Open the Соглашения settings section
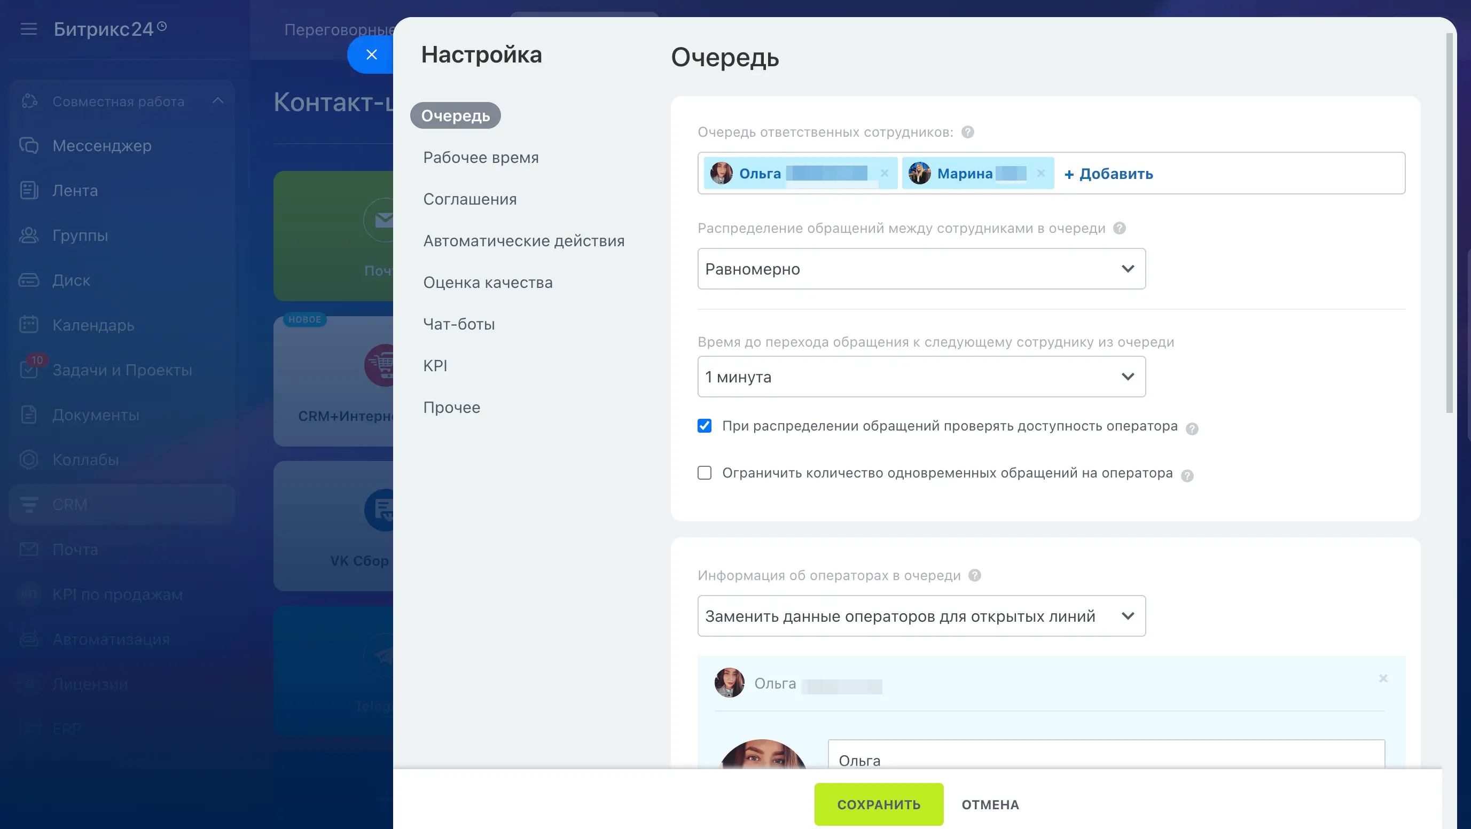Image resolution: width=1471 pixels, height=829 pixels. click(470, 199)
